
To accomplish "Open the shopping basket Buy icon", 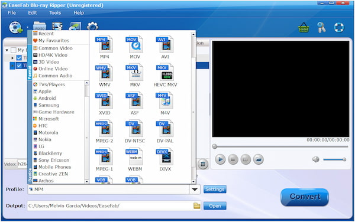I will (x=304, y=28).
